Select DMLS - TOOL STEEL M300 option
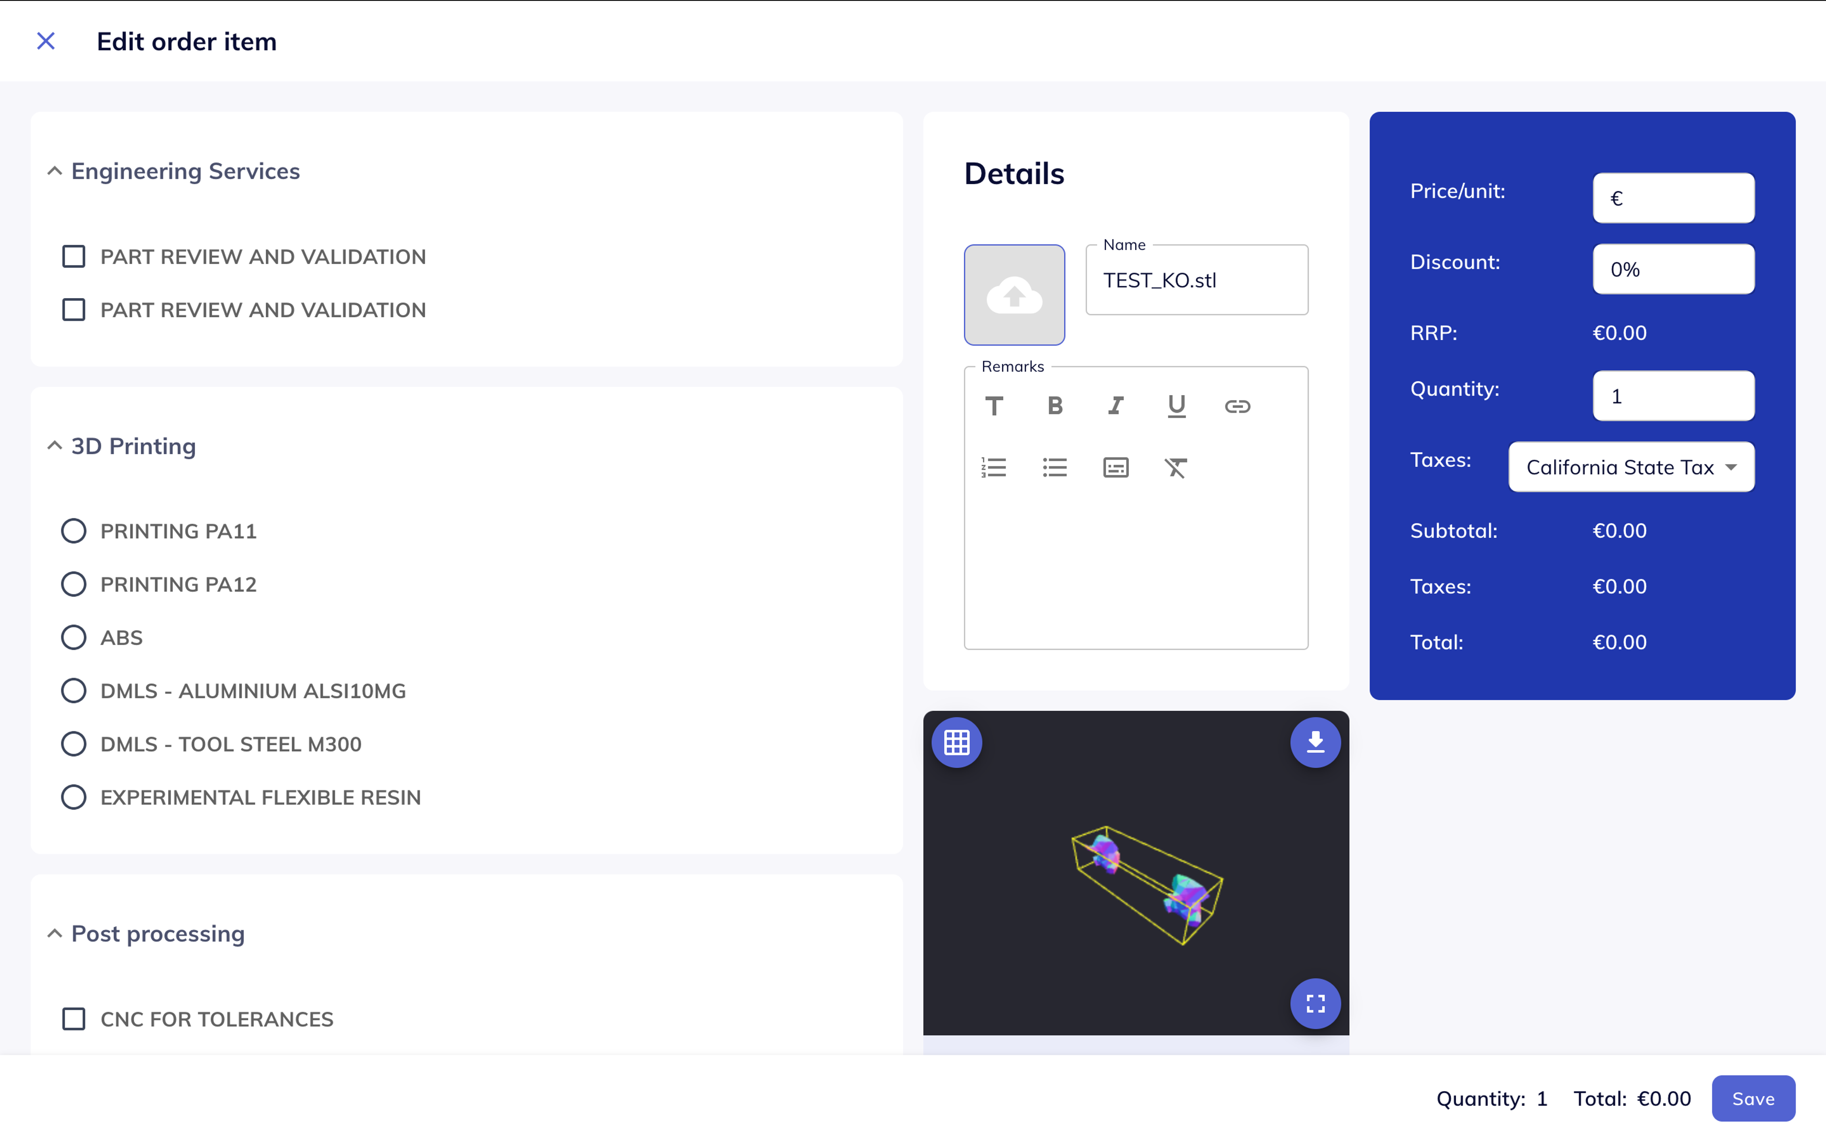 point(73,744)
